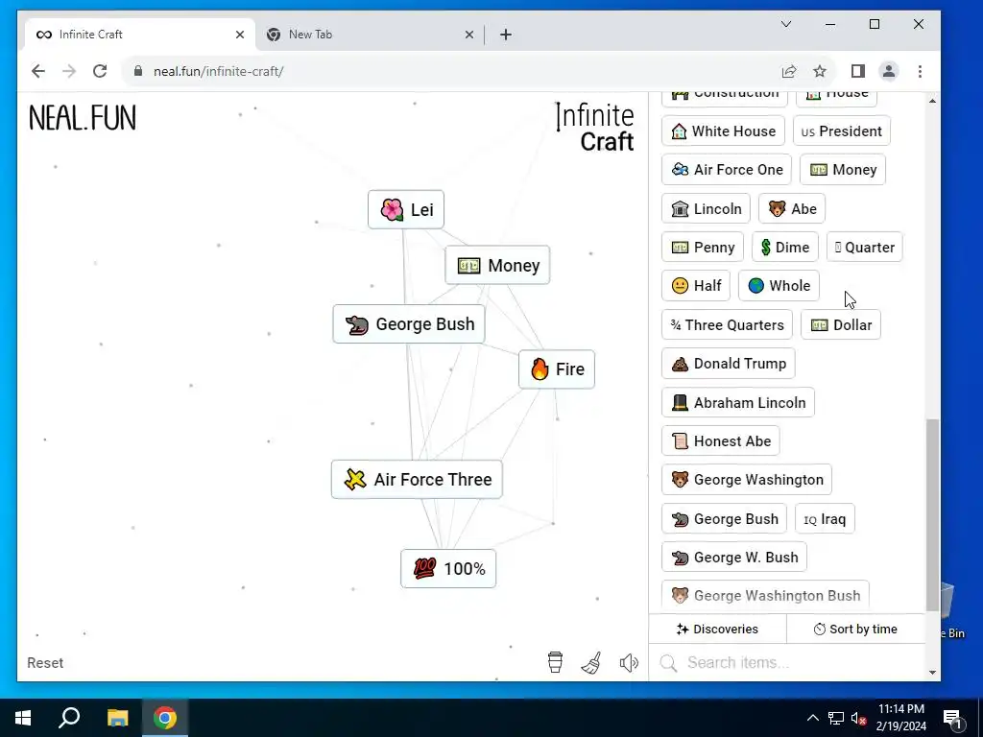Choose George Washington Bush in sidebar
The width and height of the screenshot is (983, 737).
(x=765, y=595)
